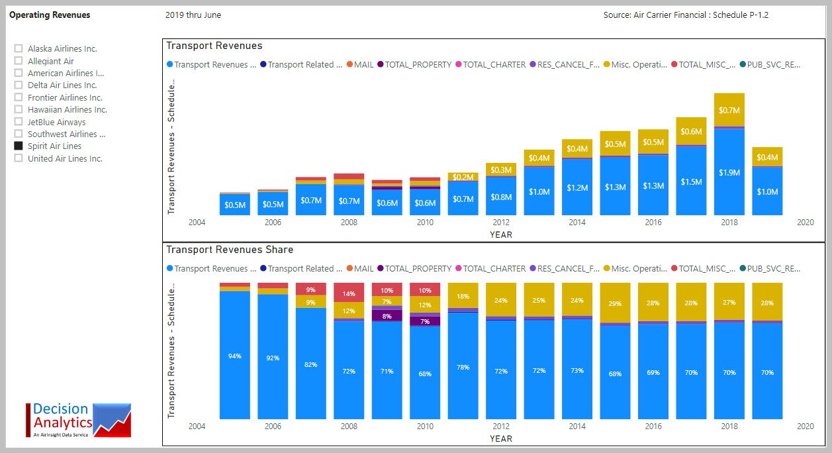Click the yellow $0.7M segment for 2018

tap(729, 110)
